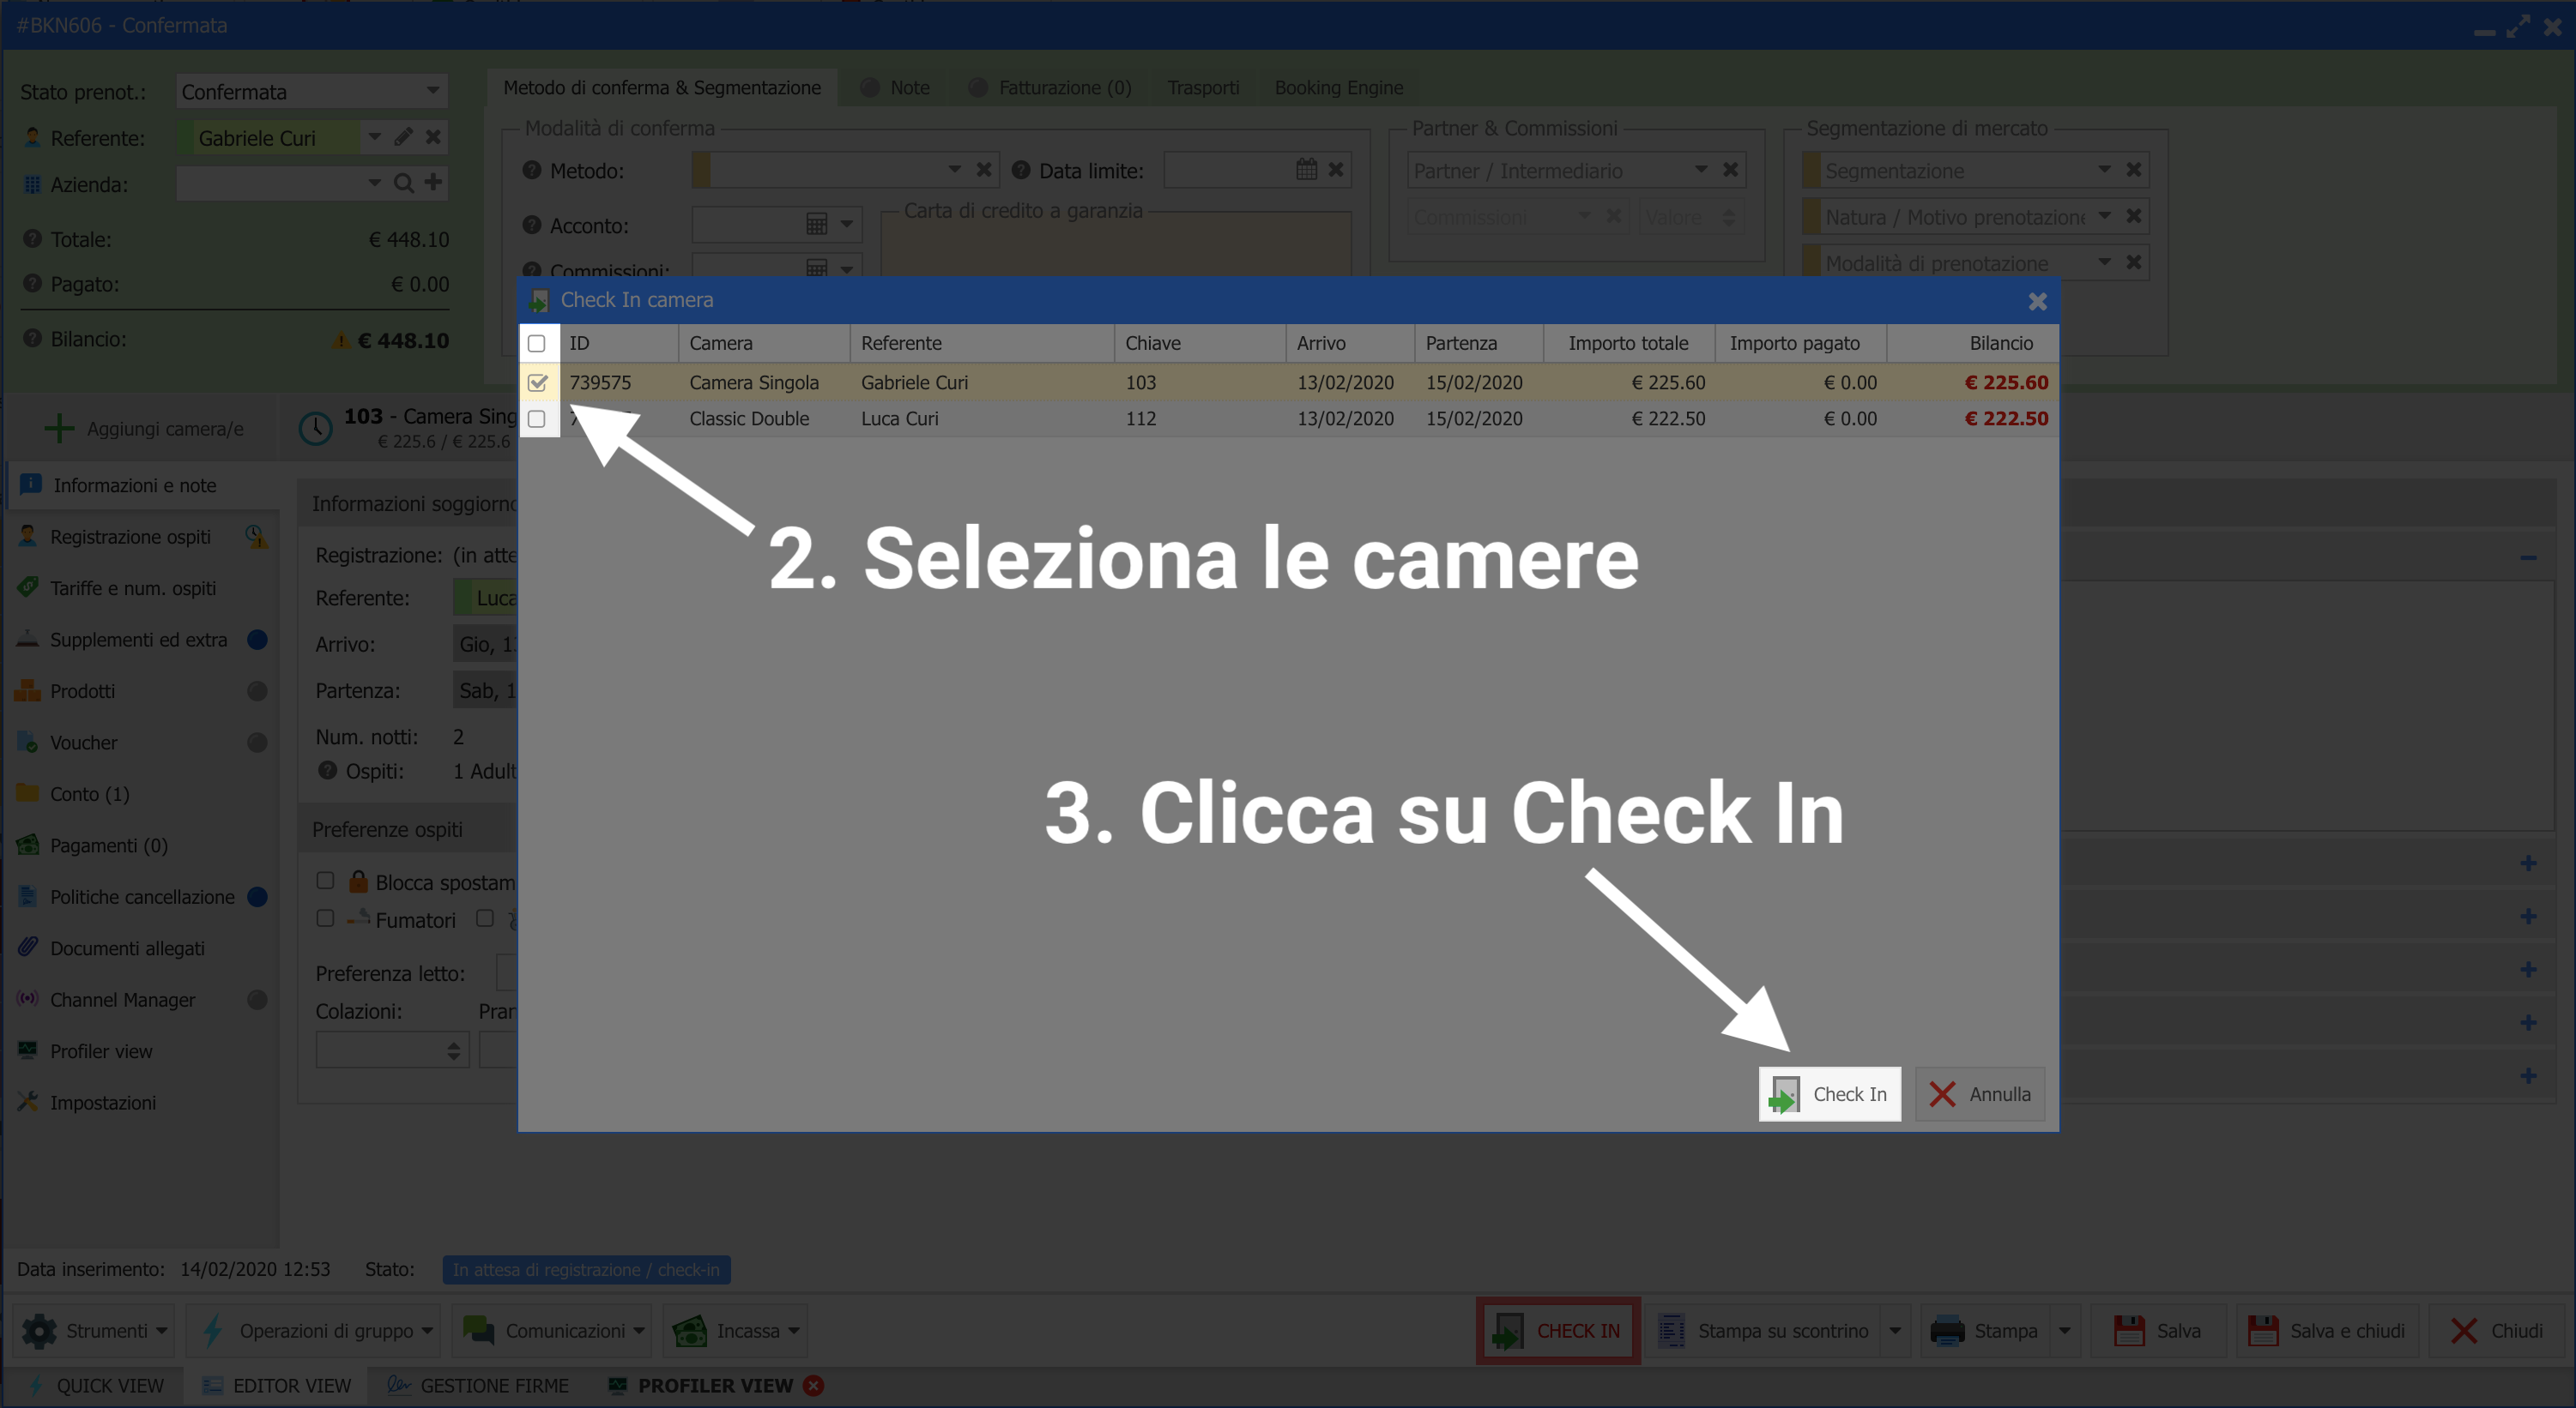Click Stampa printer button
The height and width of the screenshot is (1408, 2576).
point(1984,1330)
